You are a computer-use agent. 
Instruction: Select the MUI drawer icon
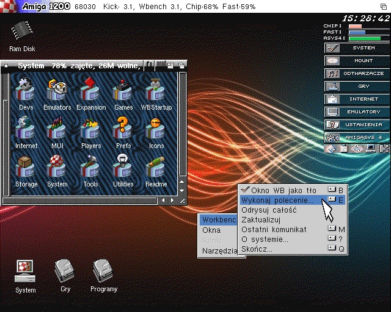[57, 133]
